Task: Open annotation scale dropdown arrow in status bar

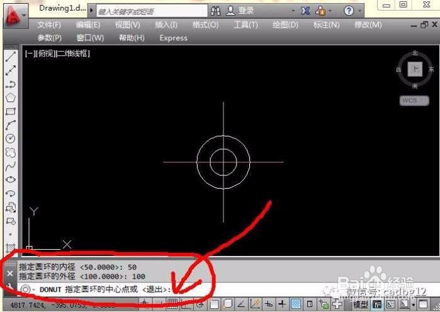Action: click(x=414, y=304)
